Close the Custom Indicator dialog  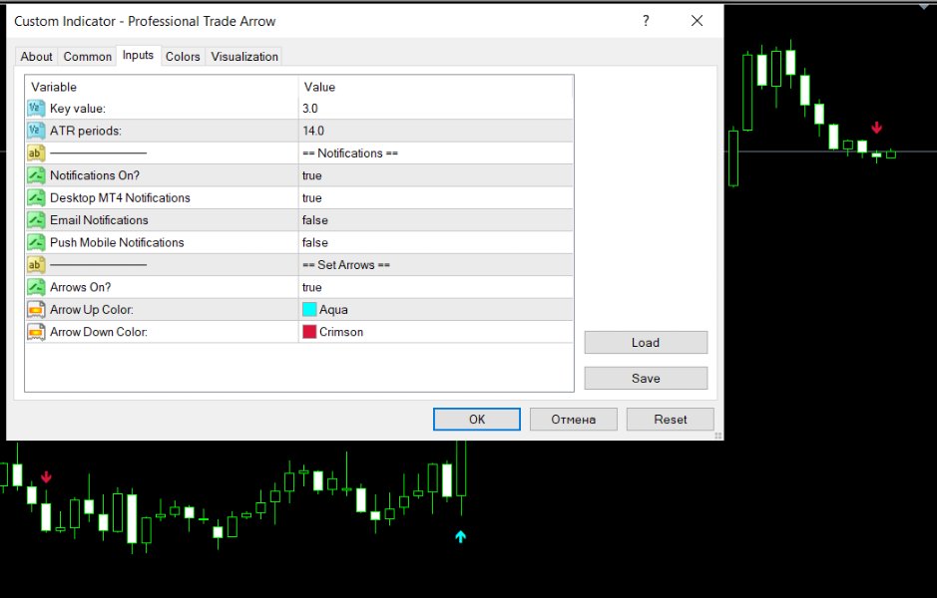[x=697, y=21]
